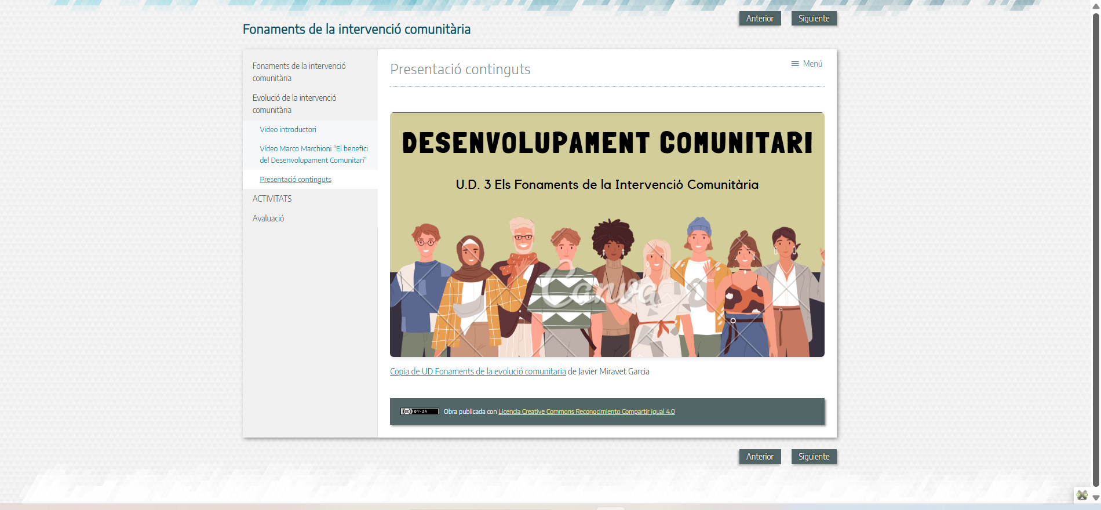Toggle the Menú hamburger icon
Image resolution: width=1101 pixels, height=510 pixels.
pos(795,64)
